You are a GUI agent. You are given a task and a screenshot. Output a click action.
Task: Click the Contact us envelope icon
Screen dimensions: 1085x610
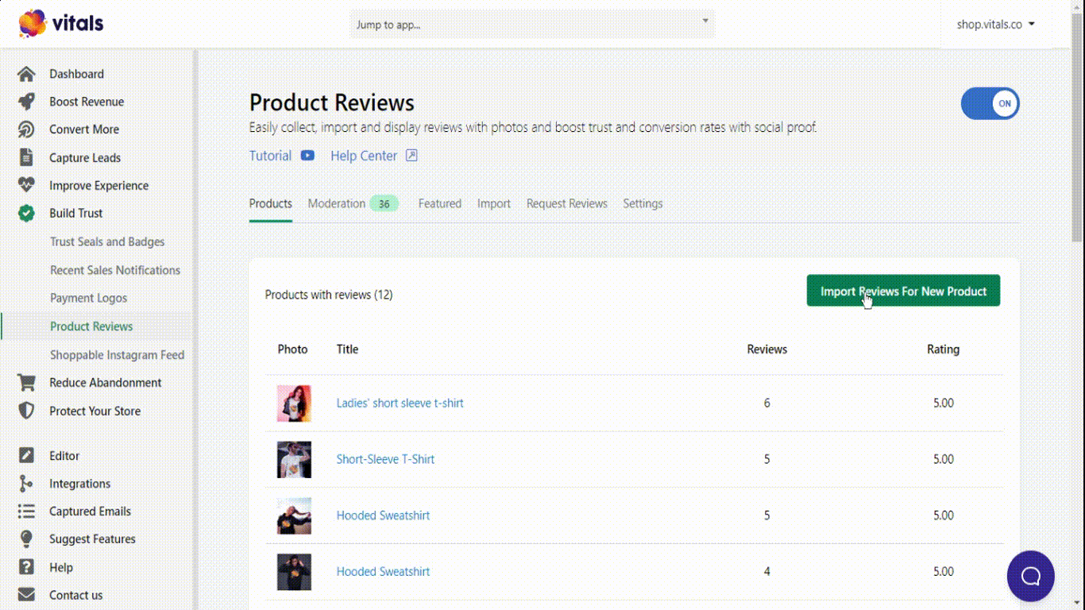pyautogui.click(x=26, y=595)
